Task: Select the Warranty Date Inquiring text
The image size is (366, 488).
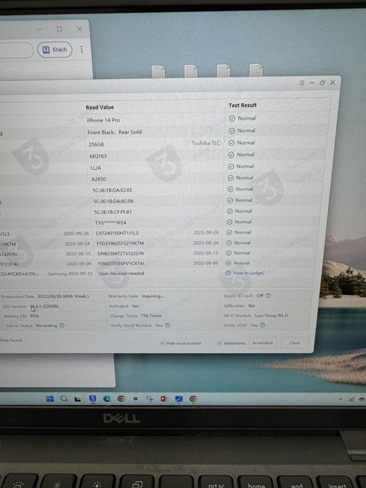Action: point(152,296)
